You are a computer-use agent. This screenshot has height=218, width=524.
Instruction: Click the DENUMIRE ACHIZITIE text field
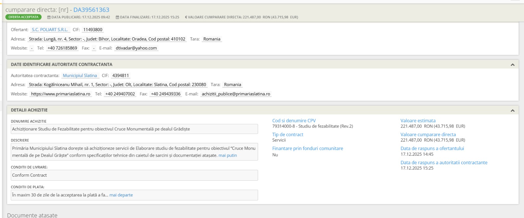[x=134, y=129]
